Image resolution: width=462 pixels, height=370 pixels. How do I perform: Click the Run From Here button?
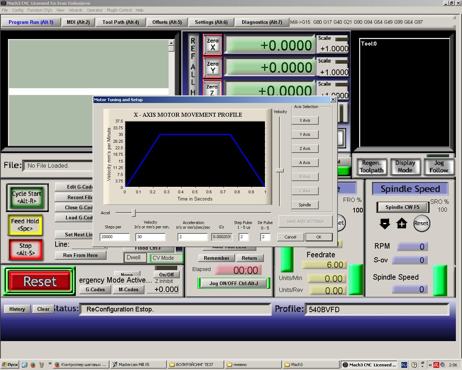click(80, 255)
